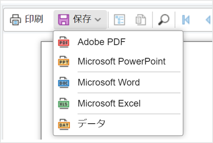Toggle the document tree view icon
The image size is (213, 143).
pyautogui.click(x=119, y=20)
